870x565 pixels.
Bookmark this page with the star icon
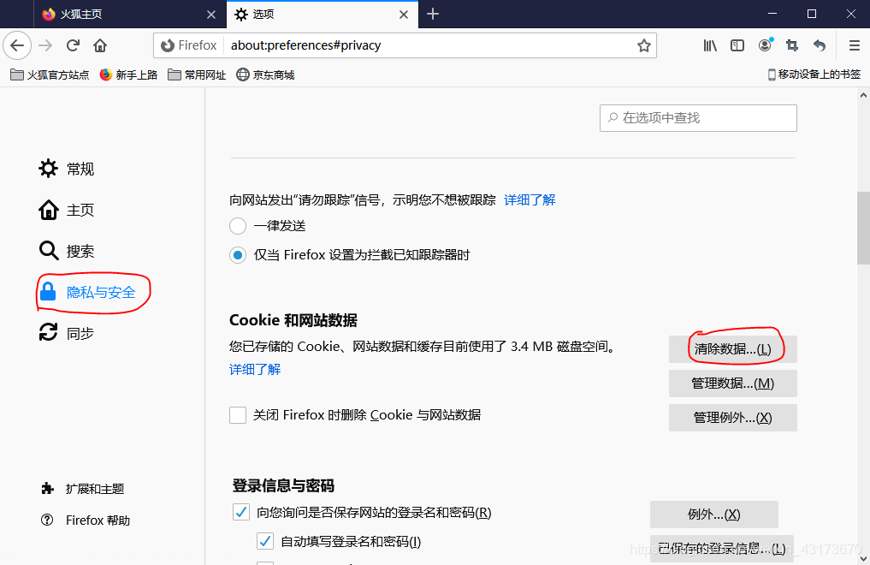point(643,45)
